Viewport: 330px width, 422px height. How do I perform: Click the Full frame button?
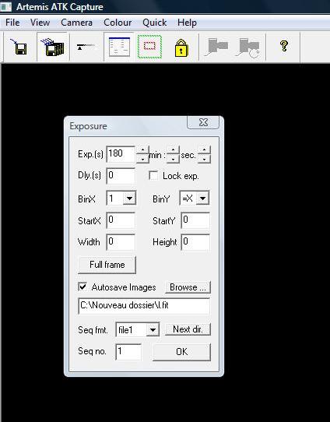coord(107,265)
